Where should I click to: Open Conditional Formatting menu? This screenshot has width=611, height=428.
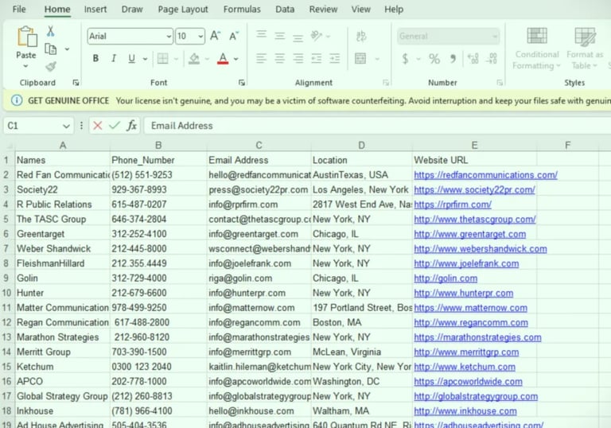tap(536, 49)
